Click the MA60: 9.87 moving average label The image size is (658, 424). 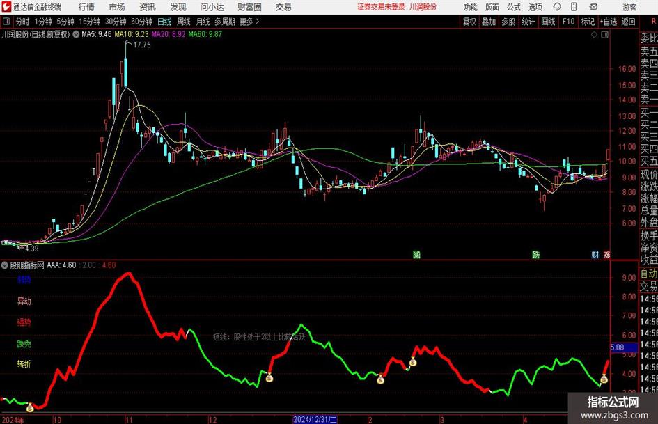205,34
